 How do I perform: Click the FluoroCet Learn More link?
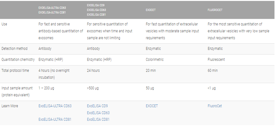[x=215, y=106]
